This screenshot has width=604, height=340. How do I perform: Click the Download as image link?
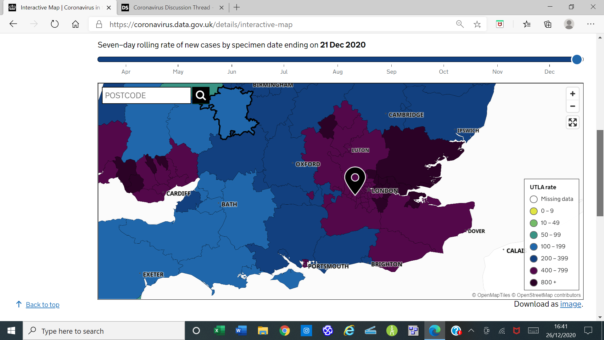tap(570, 304)
